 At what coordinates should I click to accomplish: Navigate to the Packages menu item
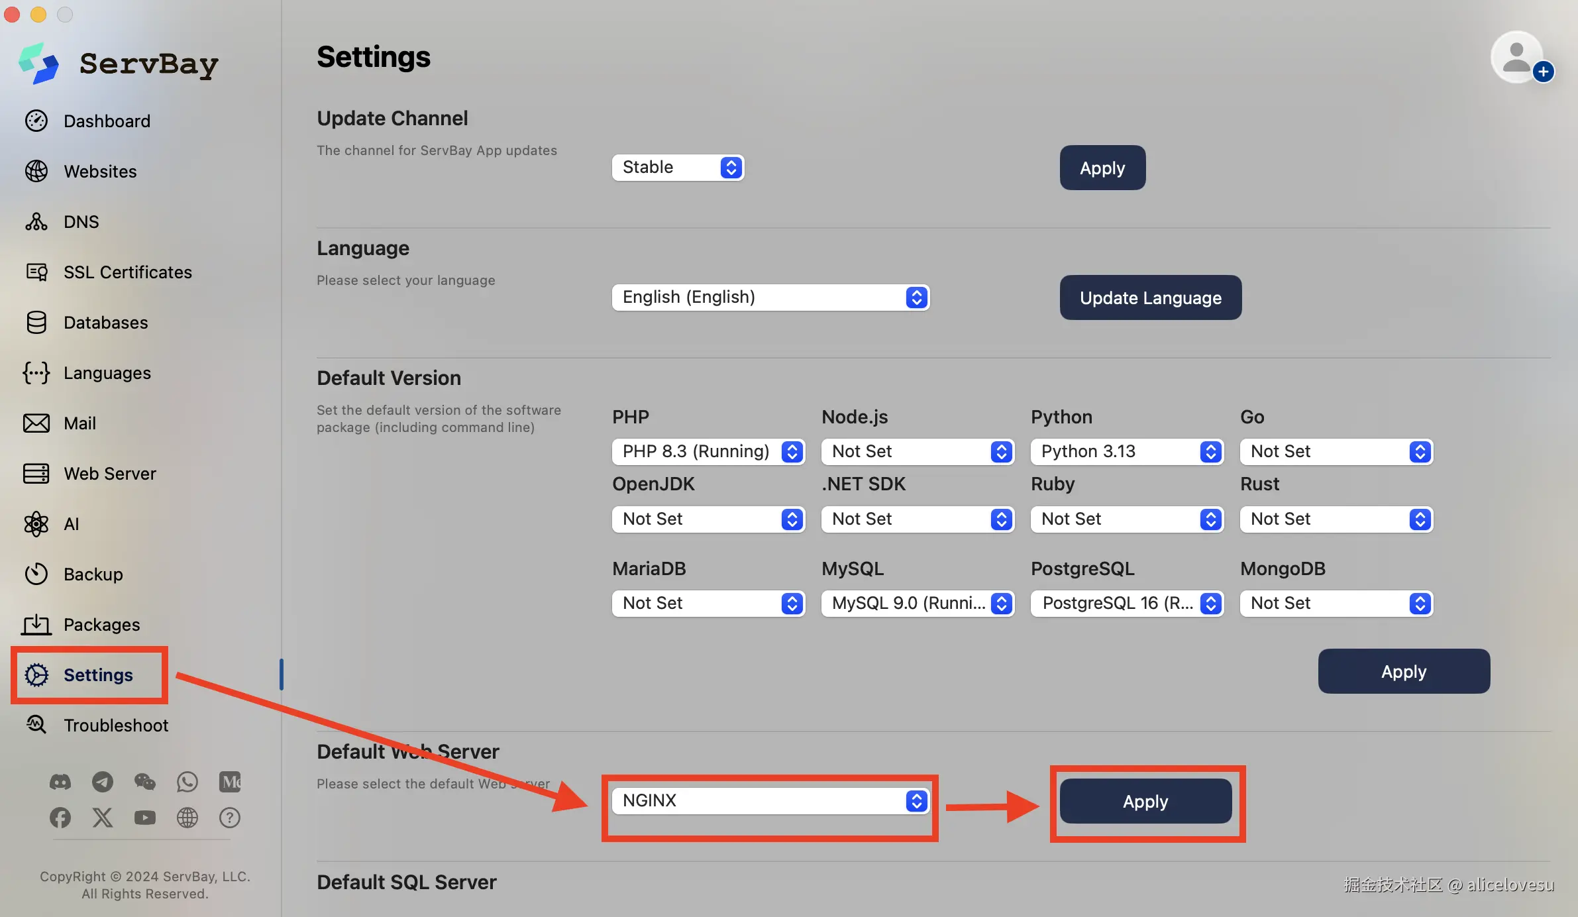pos(101,625)
